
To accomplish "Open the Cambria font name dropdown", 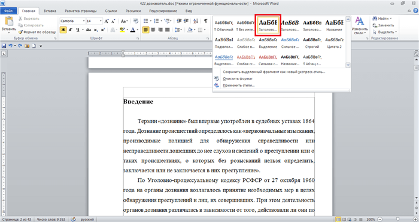I will [x=84, y=21].
